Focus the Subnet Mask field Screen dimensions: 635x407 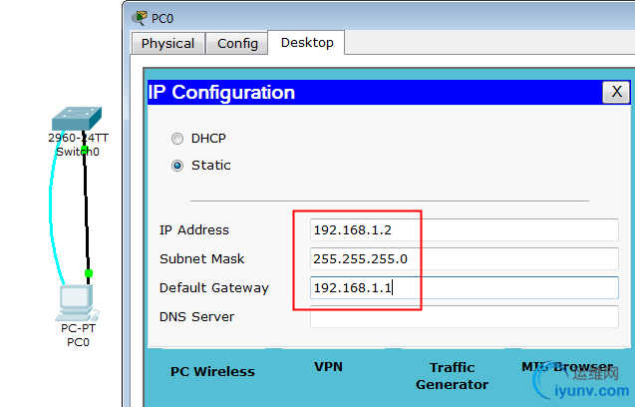[464, 259]
